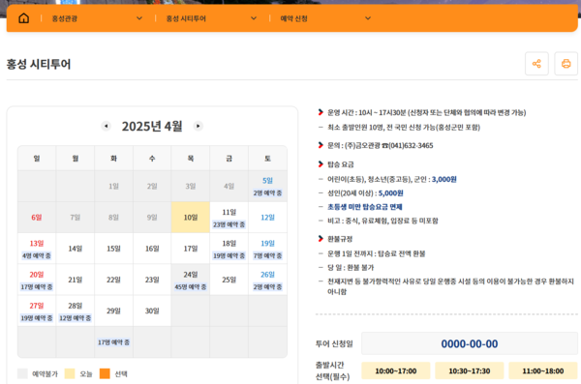Viewport: 581px width, 384px height.
Task: Select 29일 on the calendar
Action: (113, 310)
